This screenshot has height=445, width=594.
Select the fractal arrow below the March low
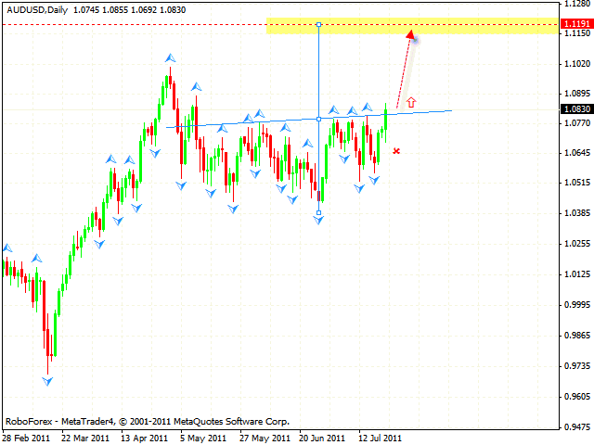(x=47, y=380)
